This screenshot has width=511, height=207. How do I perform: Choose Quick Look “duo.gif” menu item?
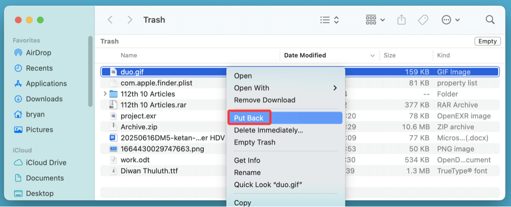click(268, 185)
